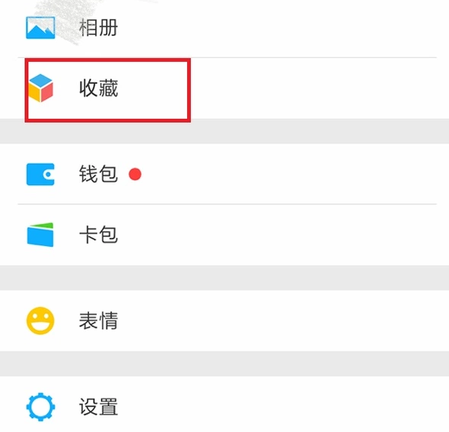Click blank area of the 钱包 row
This screenshot has width=449, height=432.
pyautogui.click(x=286, y=174)
